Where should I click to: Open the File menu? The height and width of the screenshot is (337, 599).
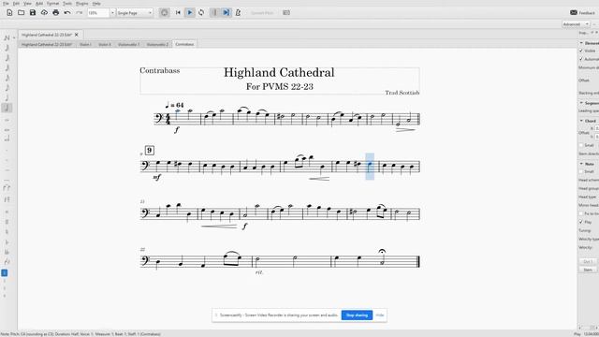[x=6, y=4]
